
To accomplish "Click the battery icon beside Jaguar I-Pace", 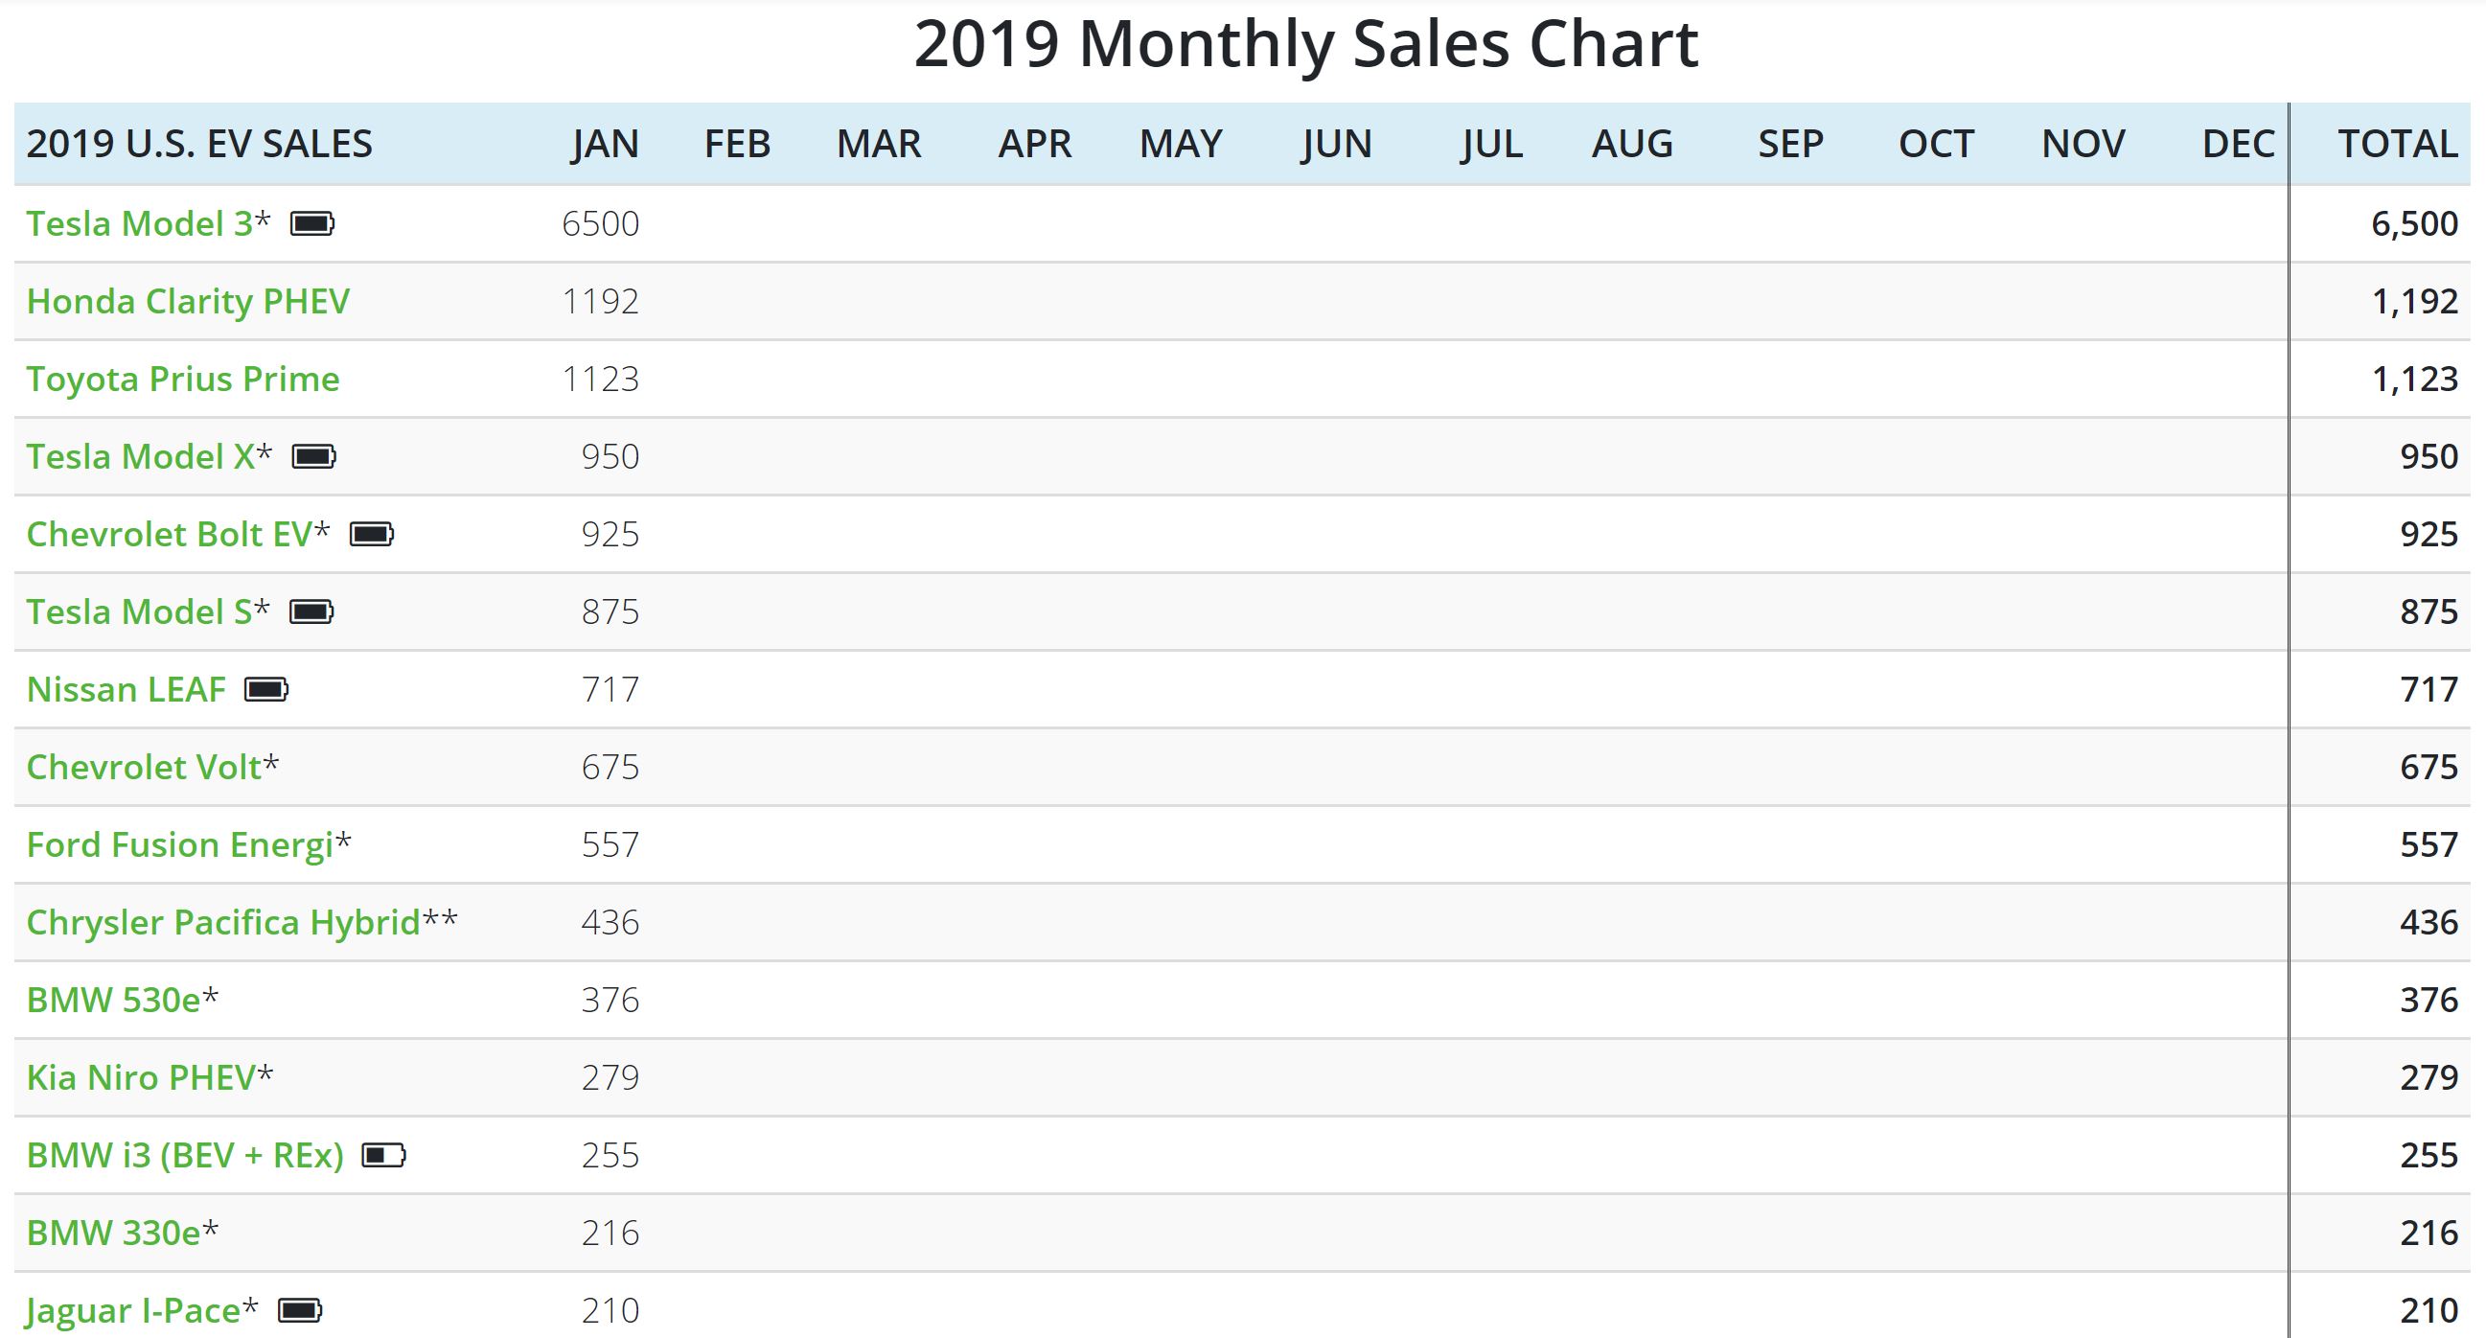I will click(300, 1310).
